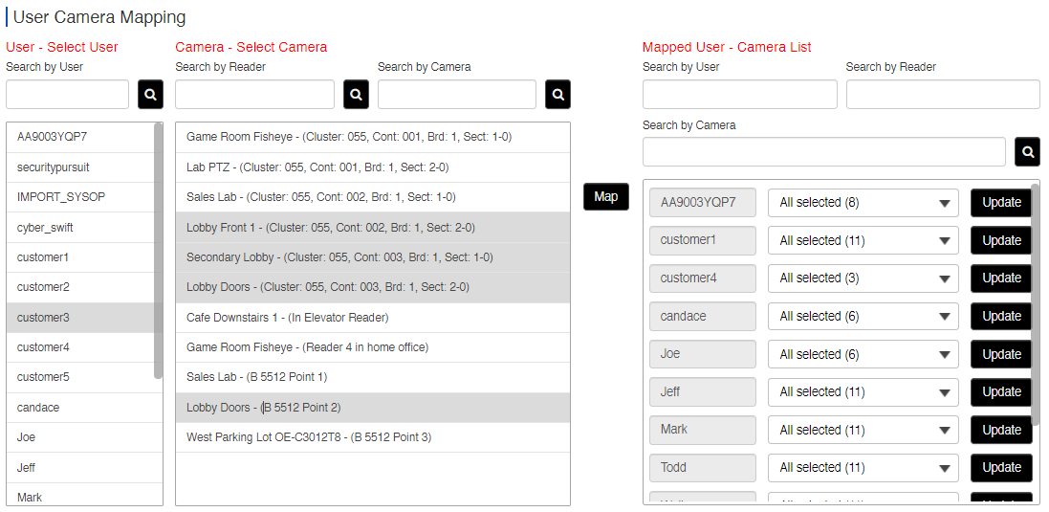Open the camera dropdown for Jeff
This screenshot has width=1049, height=512.
[863, 391]
